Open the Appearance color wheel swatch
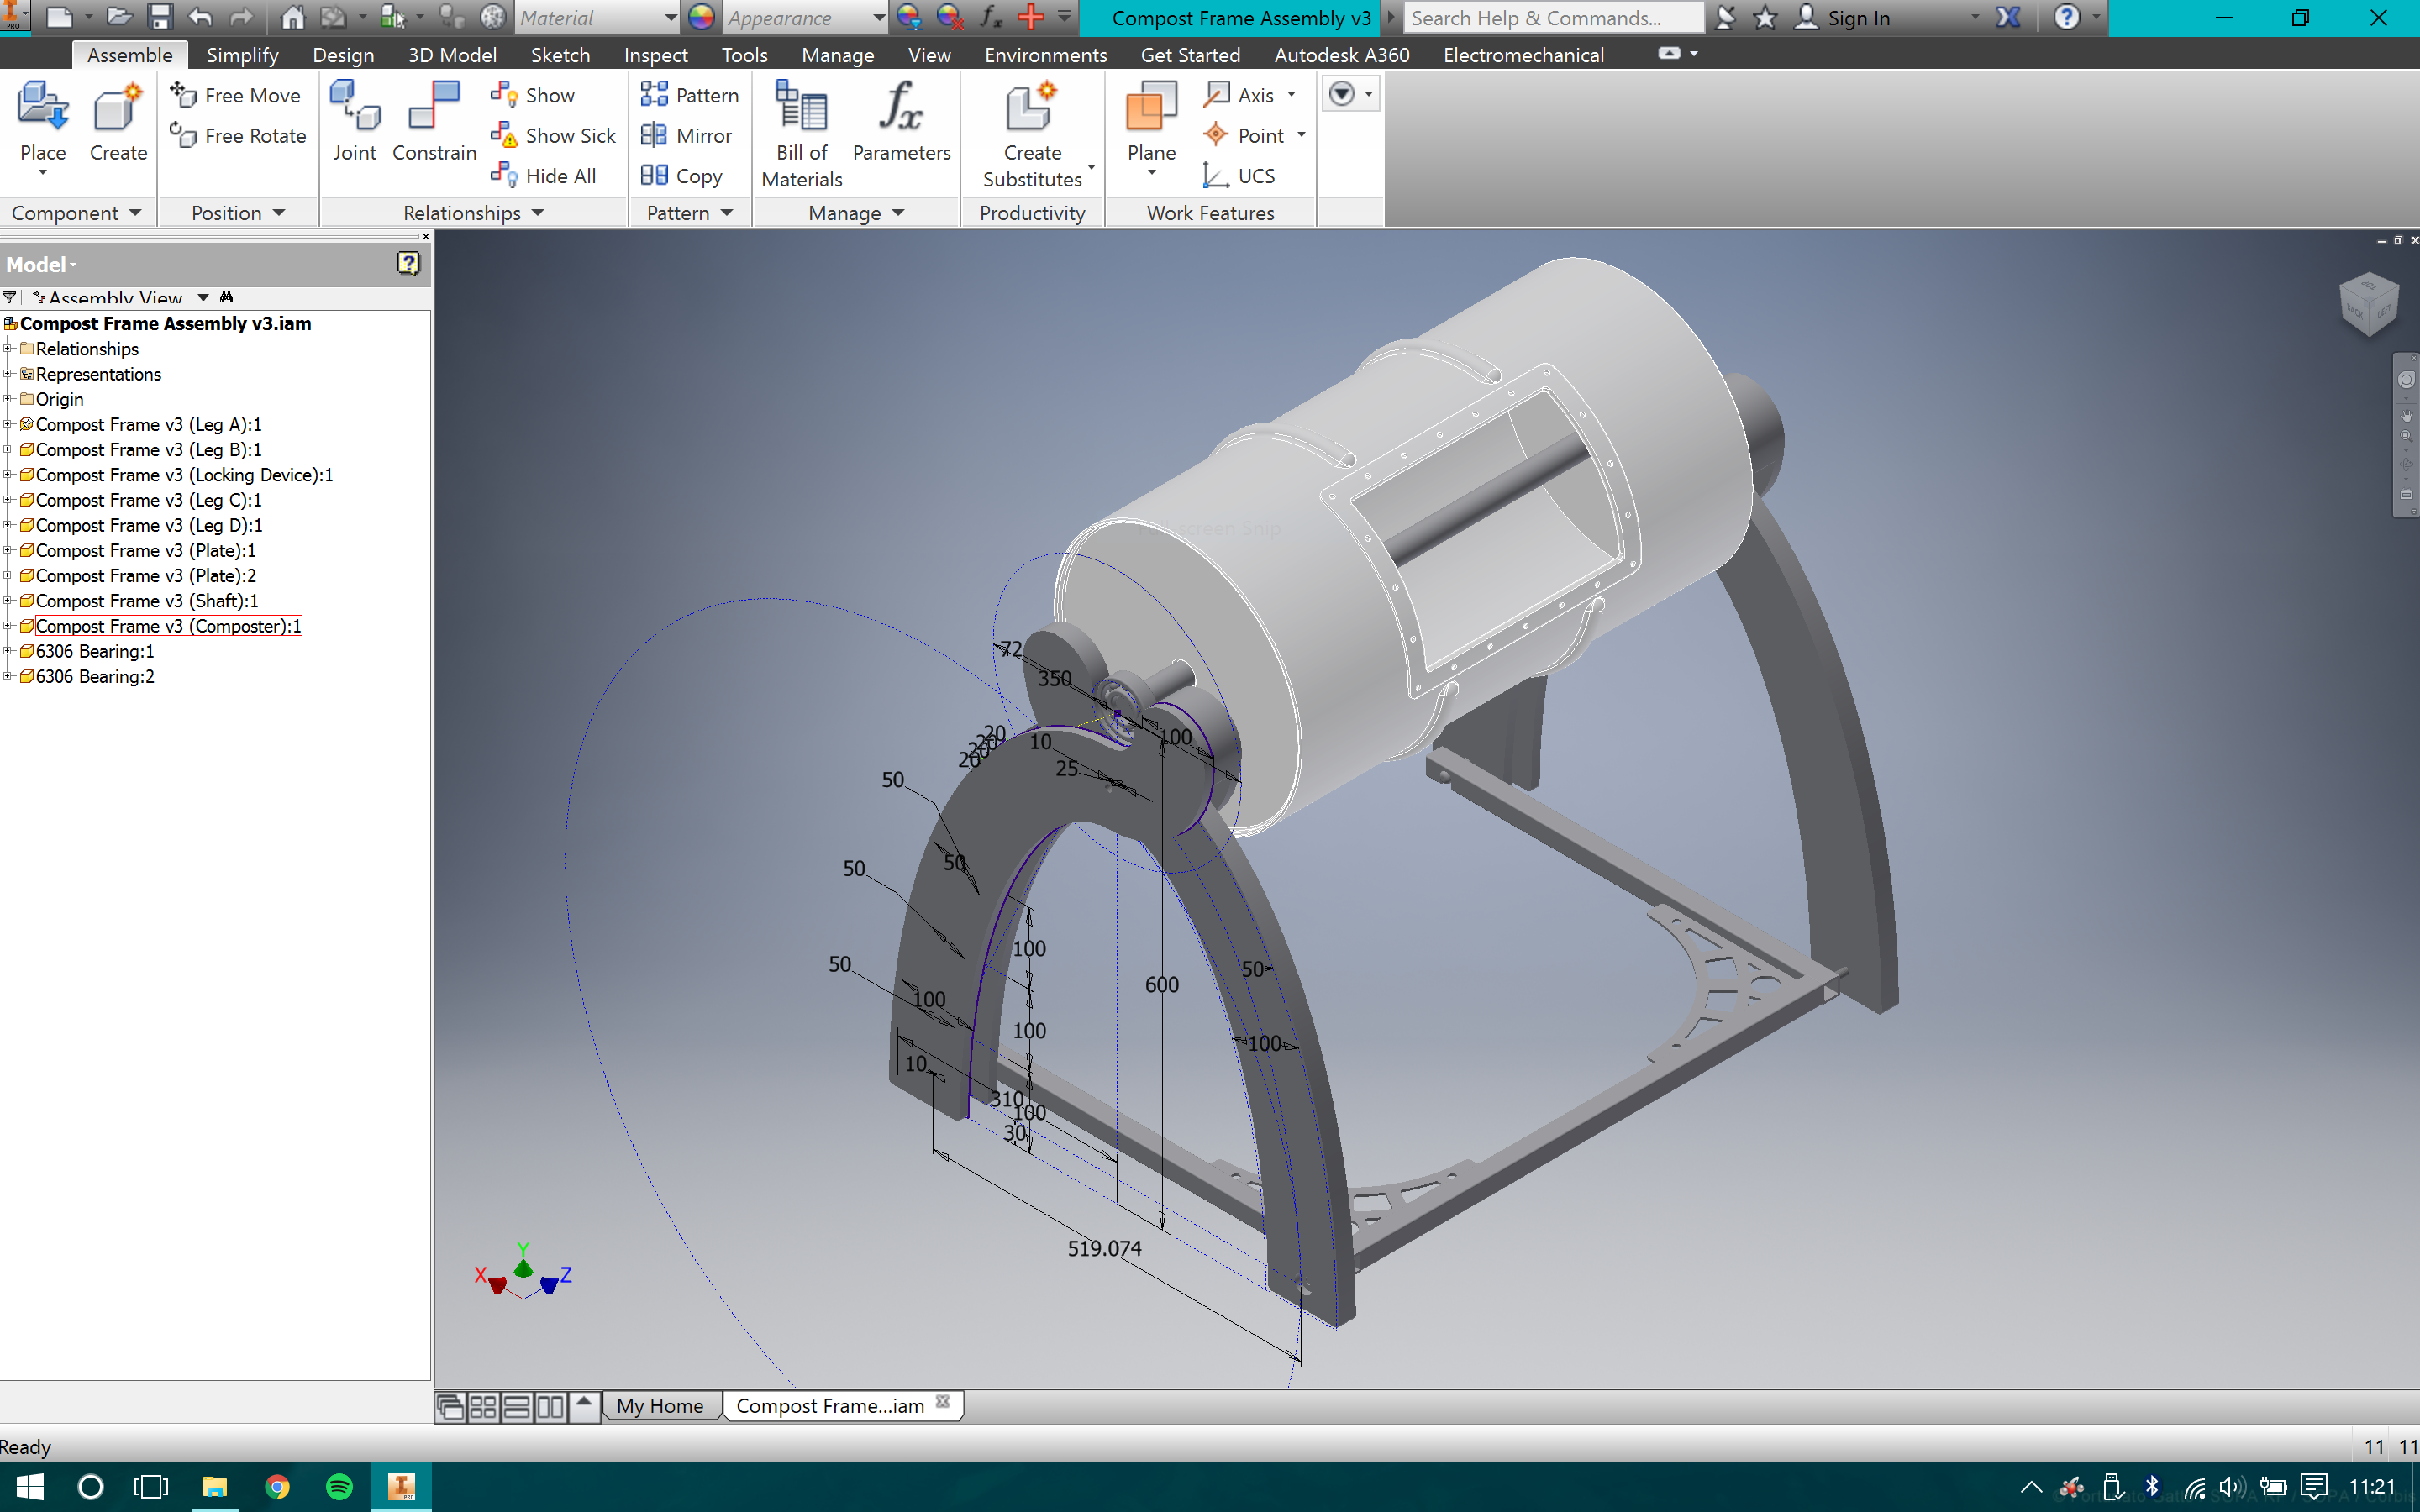The width and height of the screenshot is (2420, 1512). coord(702,17)
